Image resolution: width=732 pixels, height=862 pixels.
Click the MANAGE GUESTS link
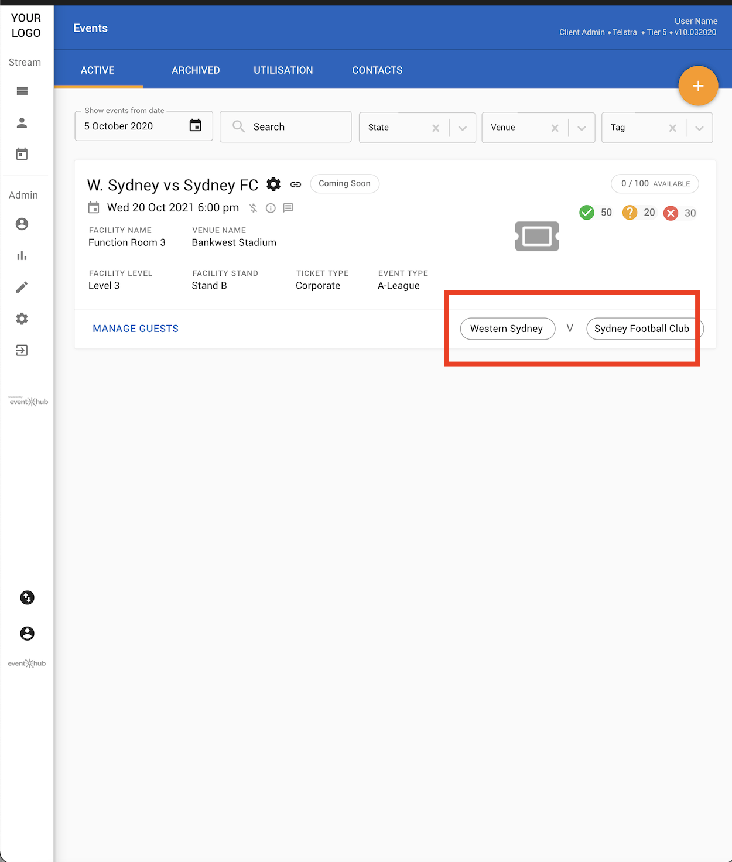click(x=136, y=329)
